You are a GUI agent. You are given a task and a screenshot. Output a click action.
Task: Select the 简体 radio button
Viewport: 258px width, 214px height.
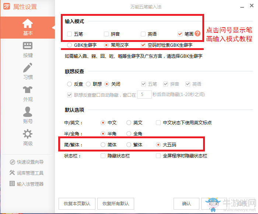point(103,145)
